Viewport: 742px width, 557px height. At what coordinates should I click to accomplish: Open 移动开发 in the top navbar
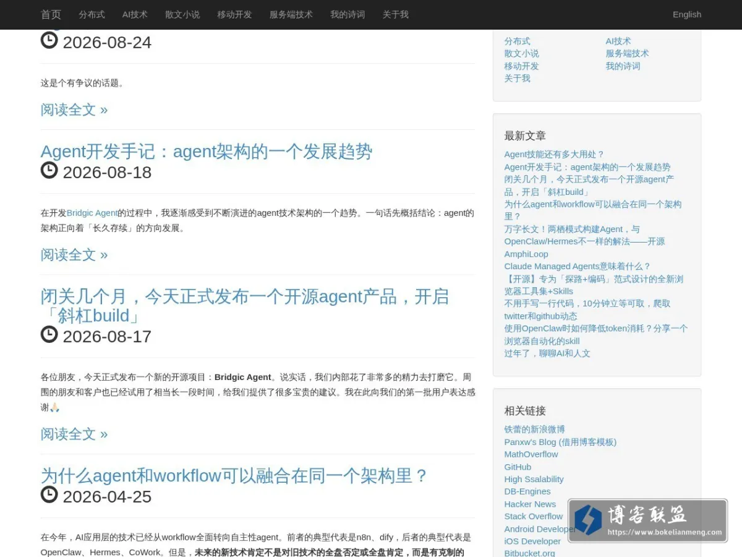(234, 14)
